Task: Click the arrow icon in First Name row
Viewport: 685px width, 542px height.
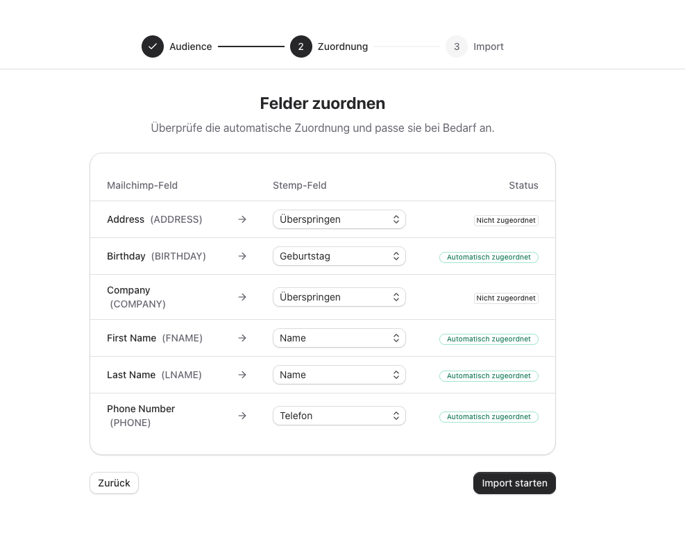Action: coord(242,338)
